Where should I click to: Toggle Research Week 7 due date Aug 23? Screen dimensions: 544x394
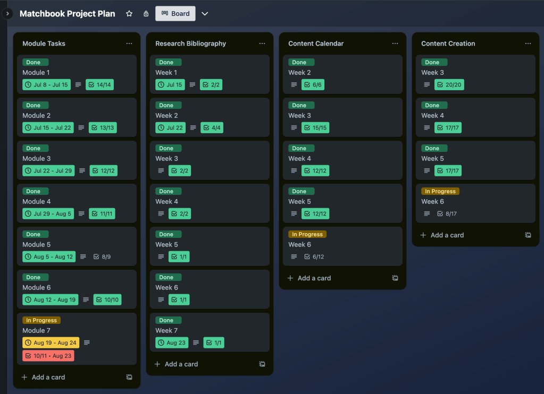172,343
